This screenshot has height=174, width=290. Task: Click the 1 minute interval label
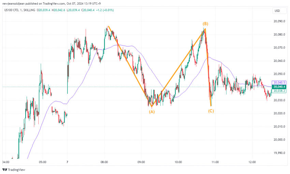(21, 10)
